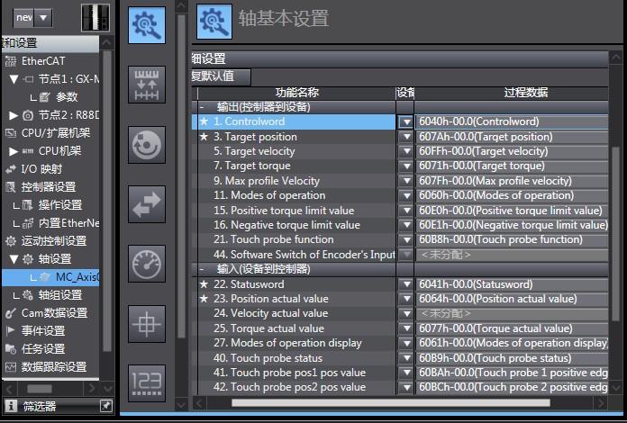The image size is (627, 423).
Task: Collapse the 轴设置 tree node
Action: tap(14, 259)
